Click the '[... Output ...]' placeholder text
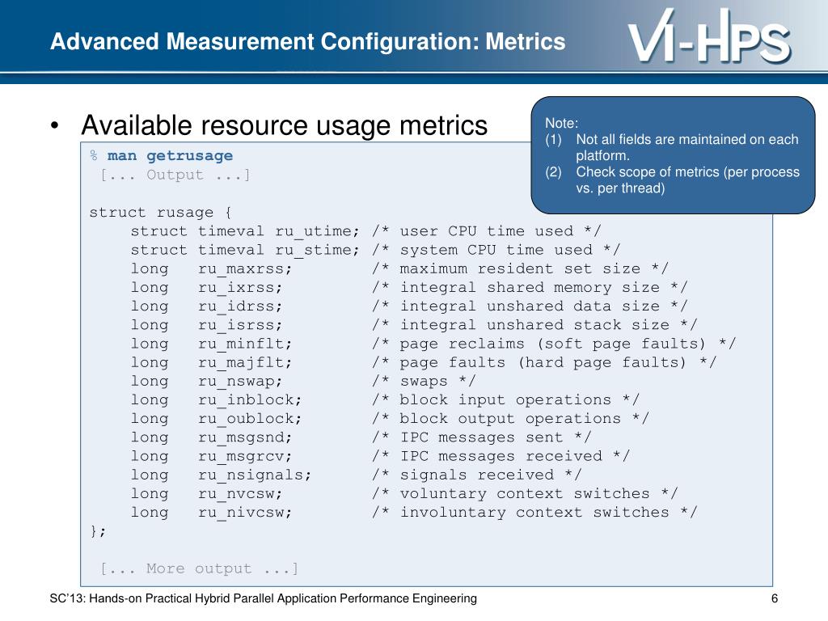The height and width of the screenshot is (621, 828). [175, 175]
